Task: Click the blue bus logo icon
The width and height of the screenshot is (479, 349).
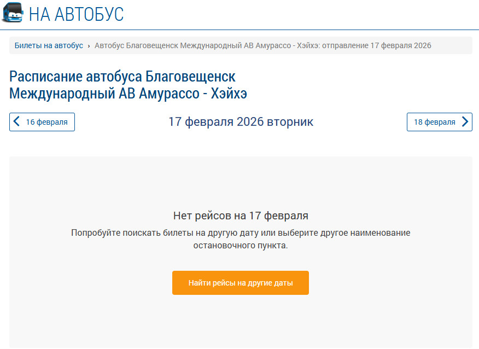Action: (x=13, y=13)
